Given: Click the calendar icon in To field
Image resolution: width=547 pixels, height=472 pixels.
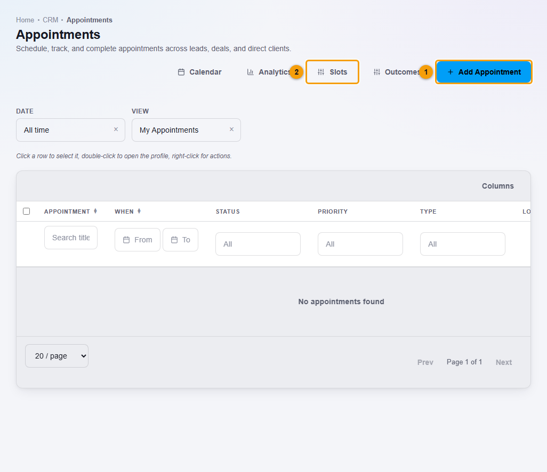Looking at the screenshot, I should coord(174,240).
